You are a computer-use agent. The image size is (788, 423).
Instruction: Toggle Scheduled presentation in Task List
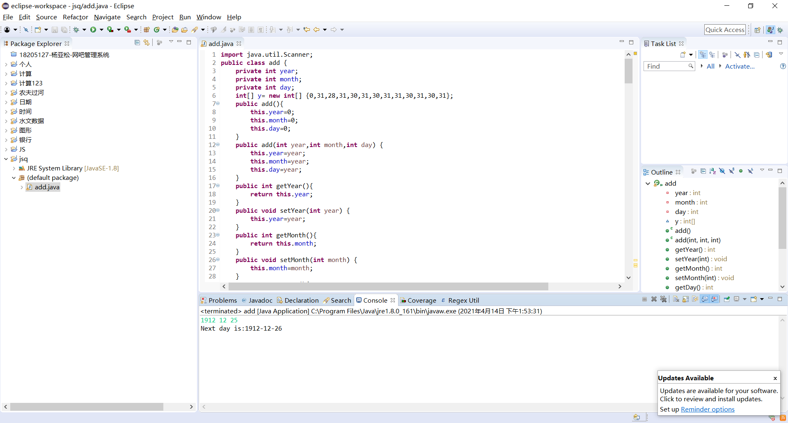(x=712, y=55)
